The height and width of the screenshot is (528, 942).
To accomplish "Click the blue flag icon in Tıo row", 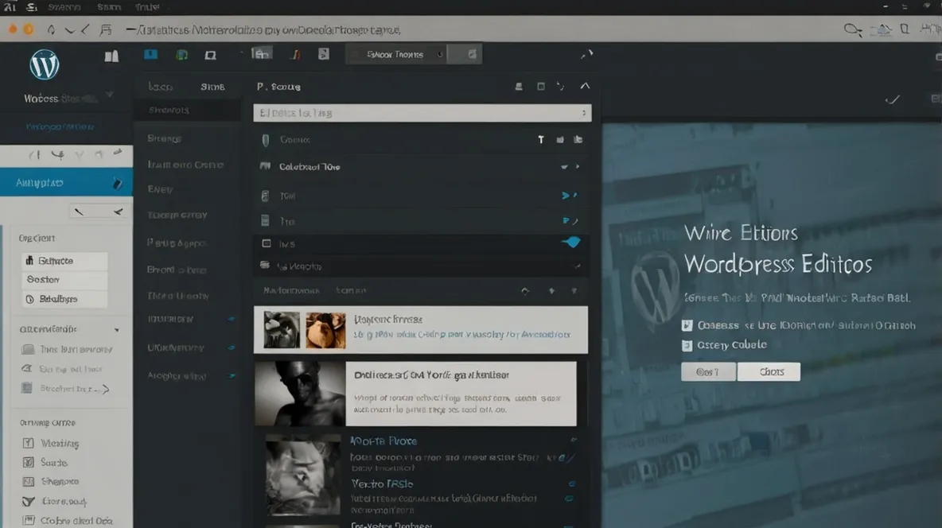I will pos(566,221).
